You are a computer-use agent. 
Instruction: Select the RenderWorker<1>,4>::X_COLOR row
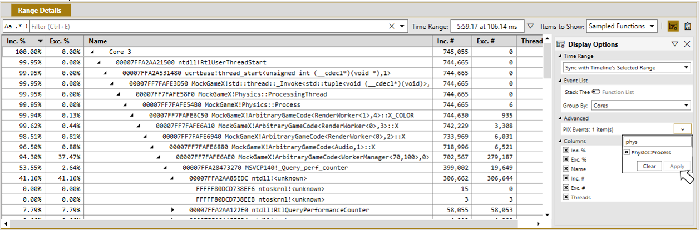click(x=273, y=115)
